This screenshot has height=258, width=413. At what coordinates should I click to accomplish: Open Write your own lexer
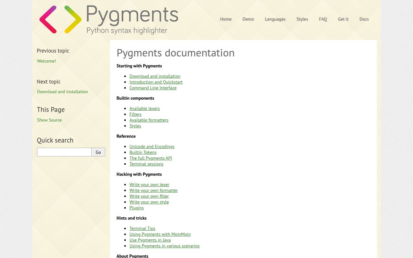point(149,184)
